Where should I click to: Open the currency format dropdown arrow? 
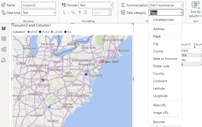coord(69,13)
